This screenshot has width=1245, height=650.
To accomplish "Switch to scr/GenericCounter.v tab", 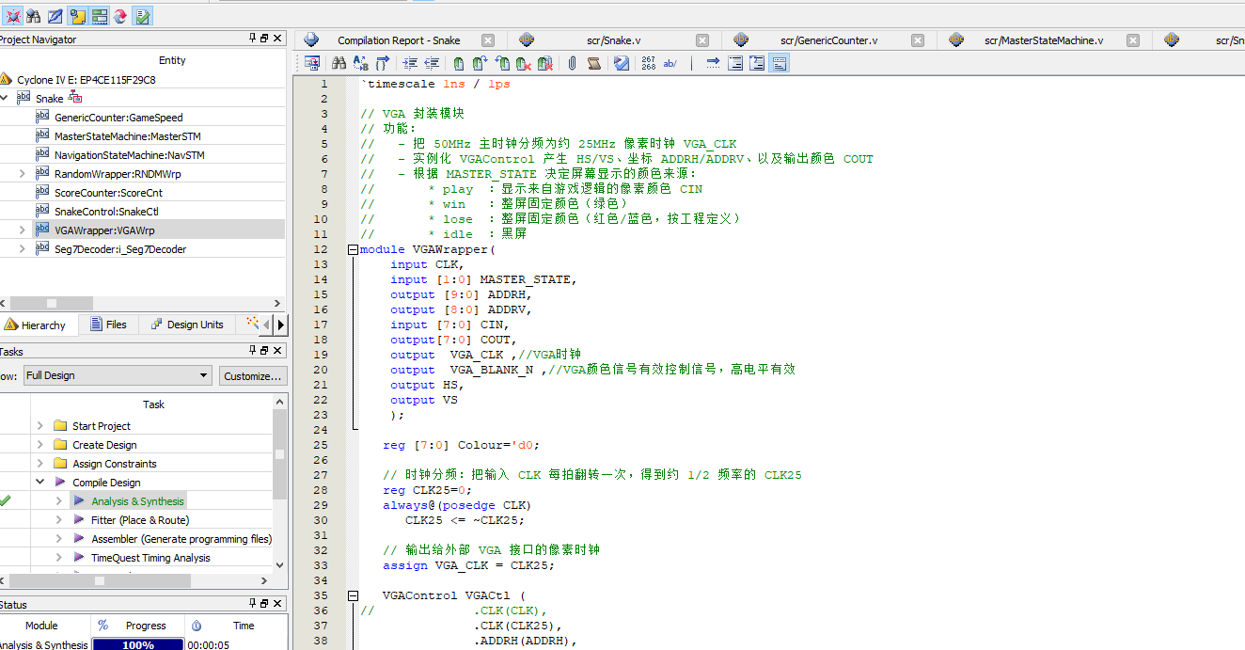I will (x=829, y=40).
